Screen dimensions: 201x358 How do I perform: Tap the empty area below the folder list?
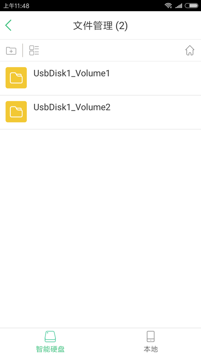[100, 228]
